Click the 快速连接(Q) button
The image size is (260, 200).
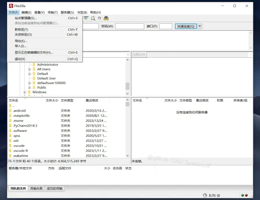pyautogui.click(x=186, y=26)
